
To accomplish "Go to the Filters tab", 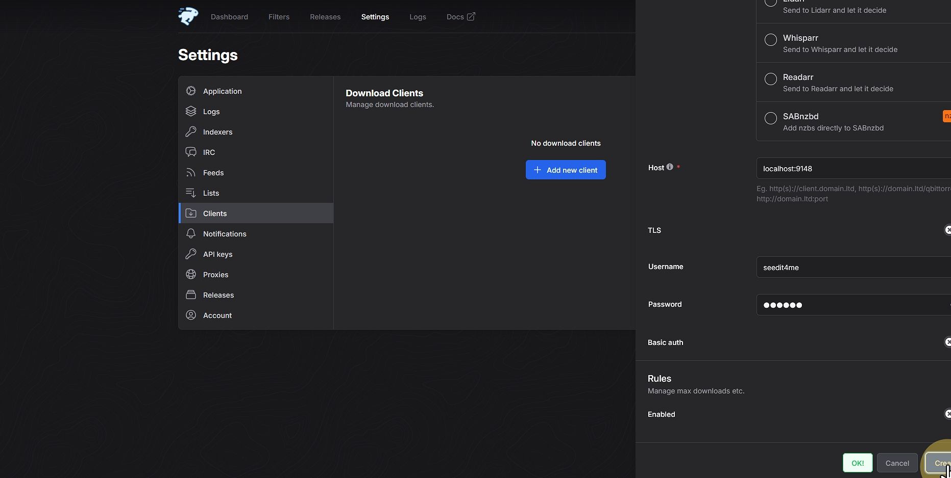I will (x=279, y=17).
